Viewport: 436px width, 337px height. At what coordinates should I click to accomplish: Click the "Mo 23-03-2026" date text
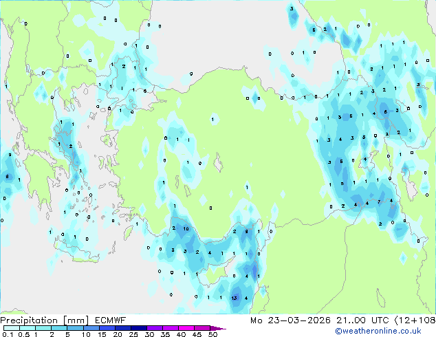[290, 320]
